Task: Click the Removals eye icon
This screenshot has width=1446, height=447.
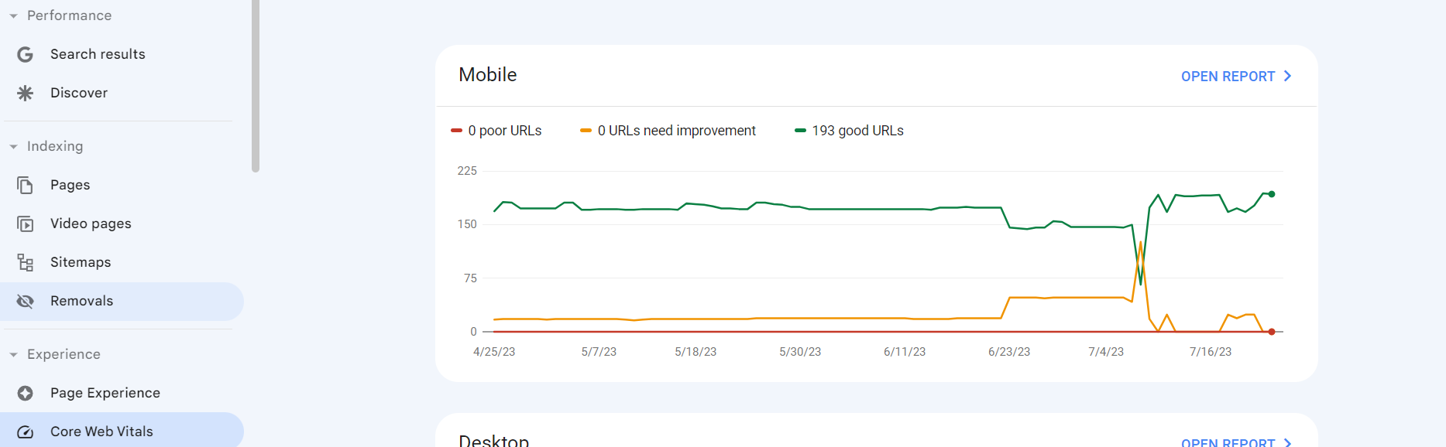Action: click(x=25, y=301)
